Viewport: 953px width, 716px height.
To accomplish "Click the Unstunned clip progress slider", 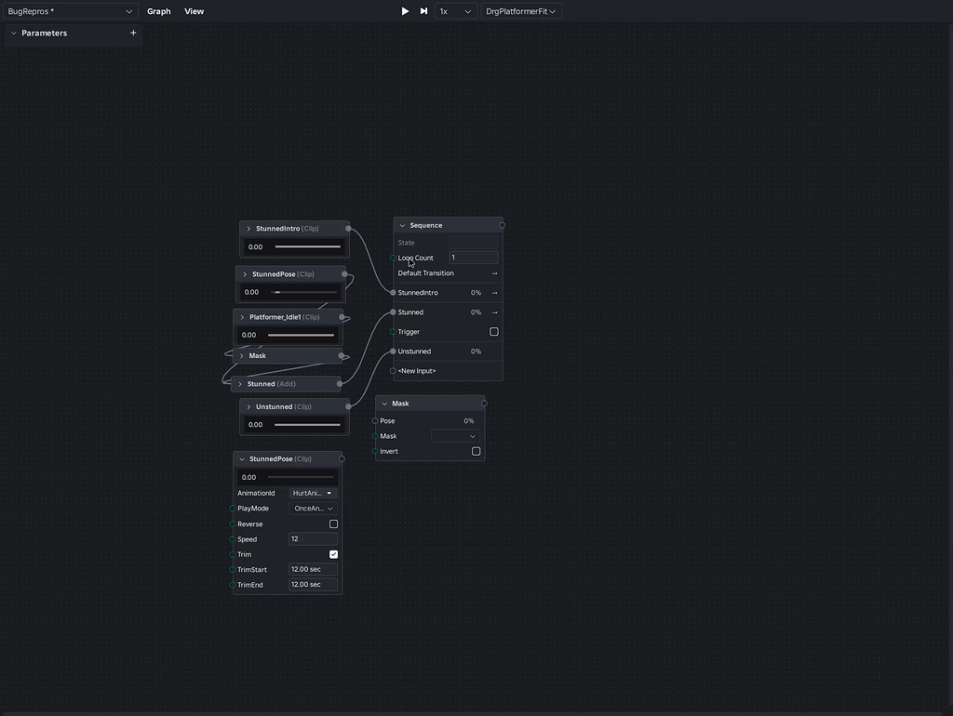I will click(307, 425).
